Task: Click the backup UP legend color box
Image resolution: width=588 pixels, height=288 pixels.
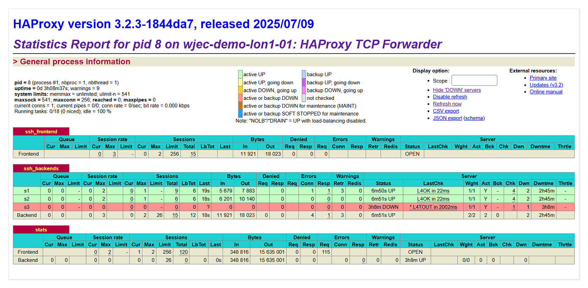Action: pyautogui.click(x=304, y=74)
